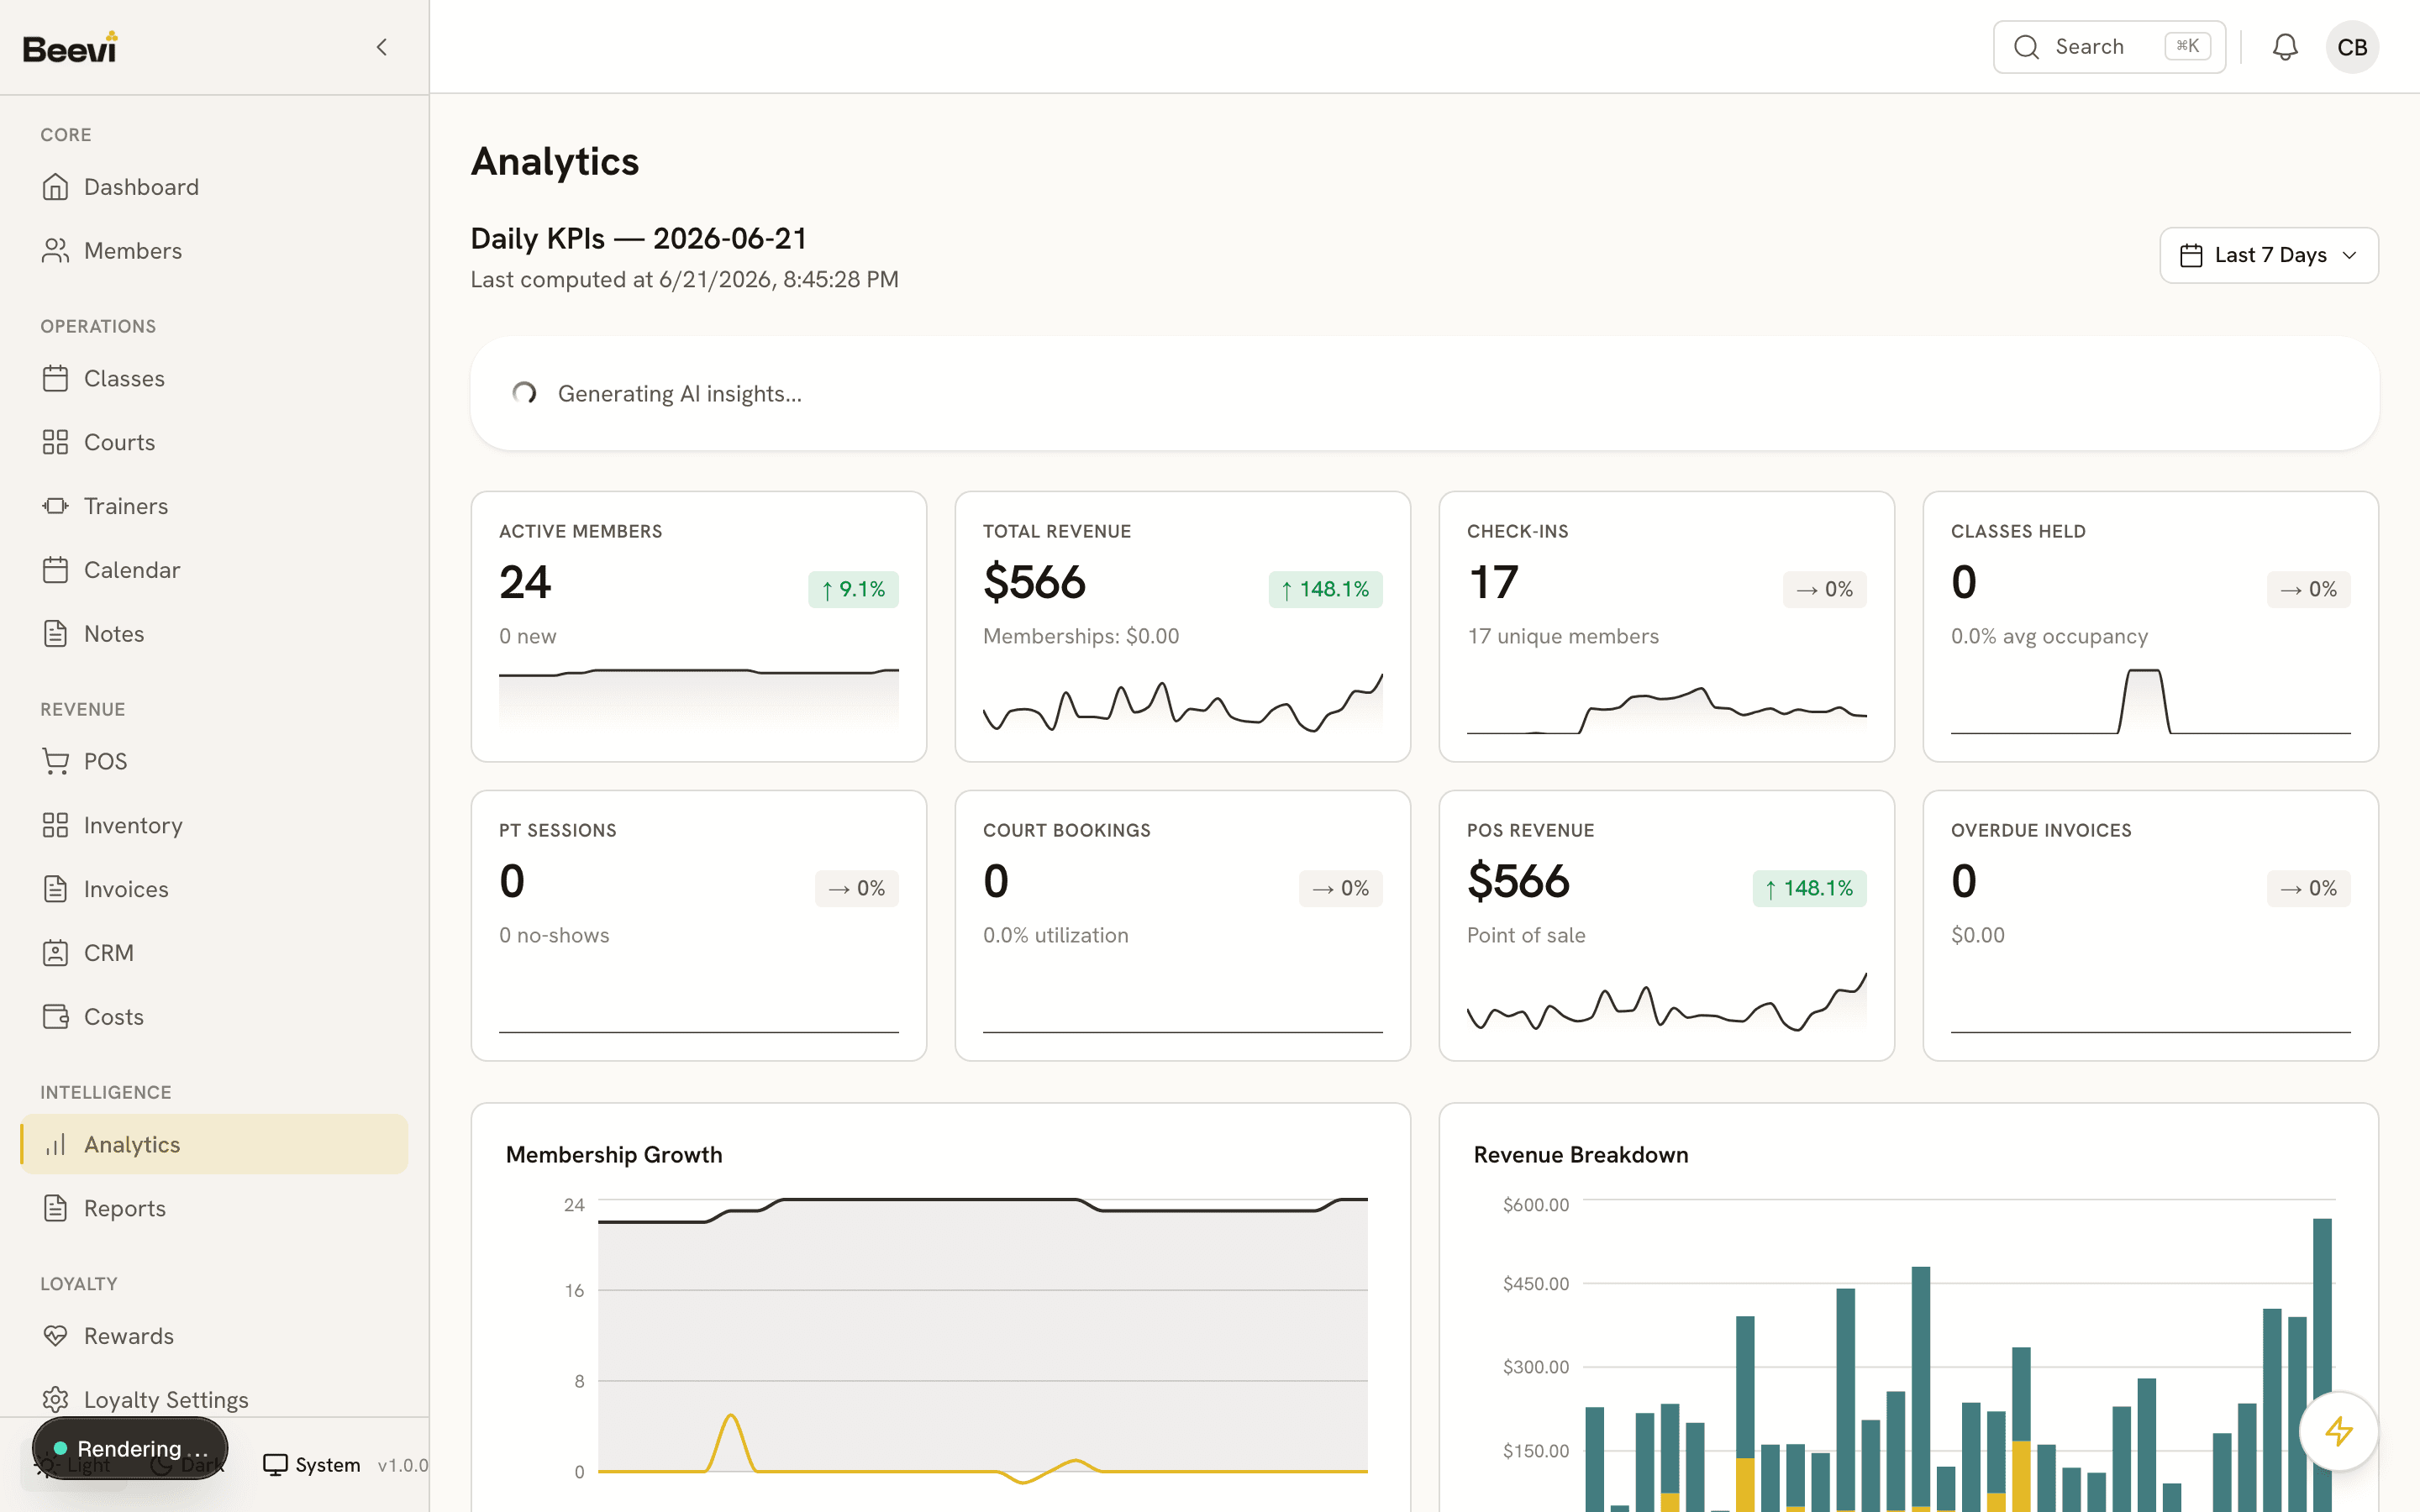
Task: Click the $600.00 axis label
Action: pos(1535,1204)
